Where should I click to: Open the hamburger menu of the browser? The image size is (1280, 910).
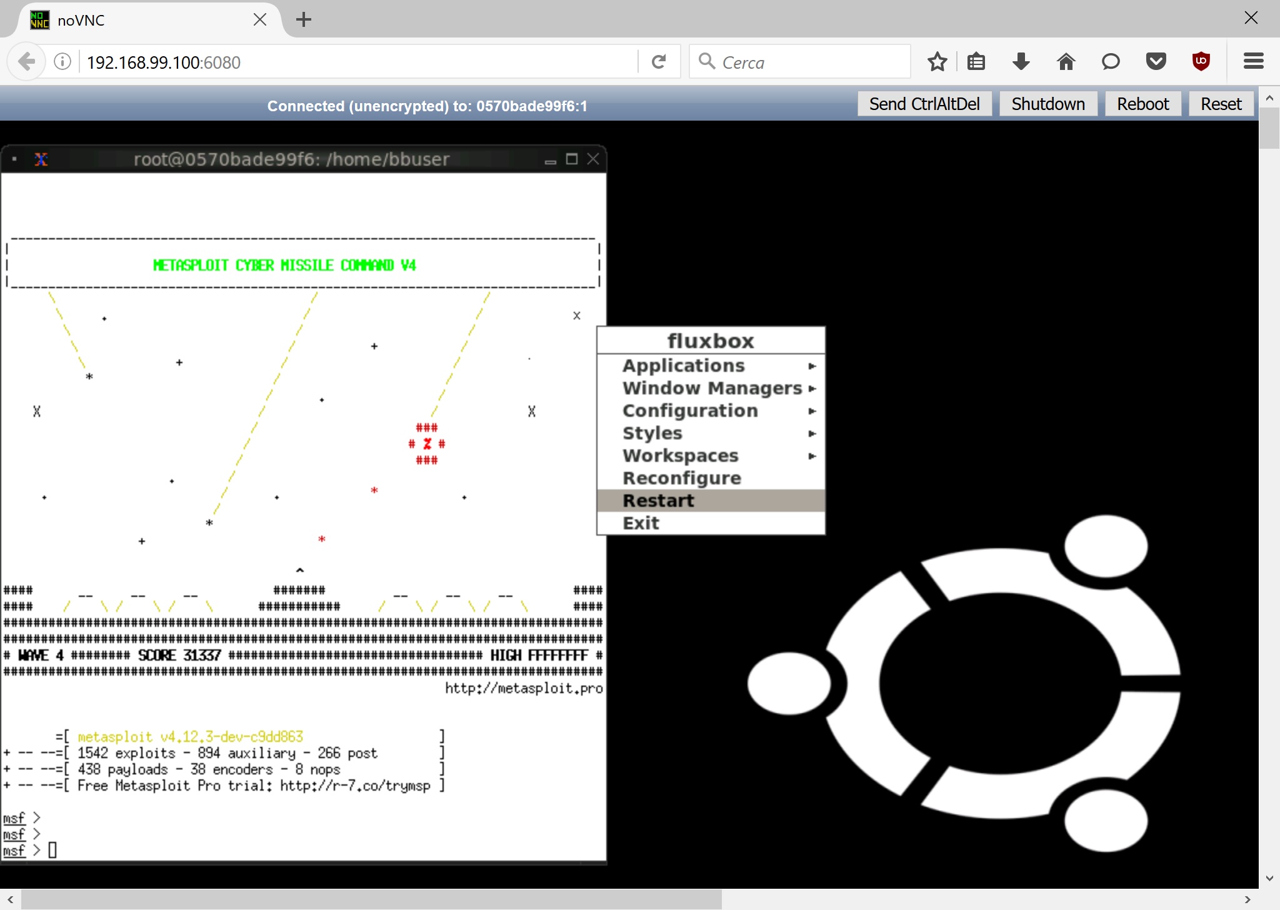click(1254, 61)
